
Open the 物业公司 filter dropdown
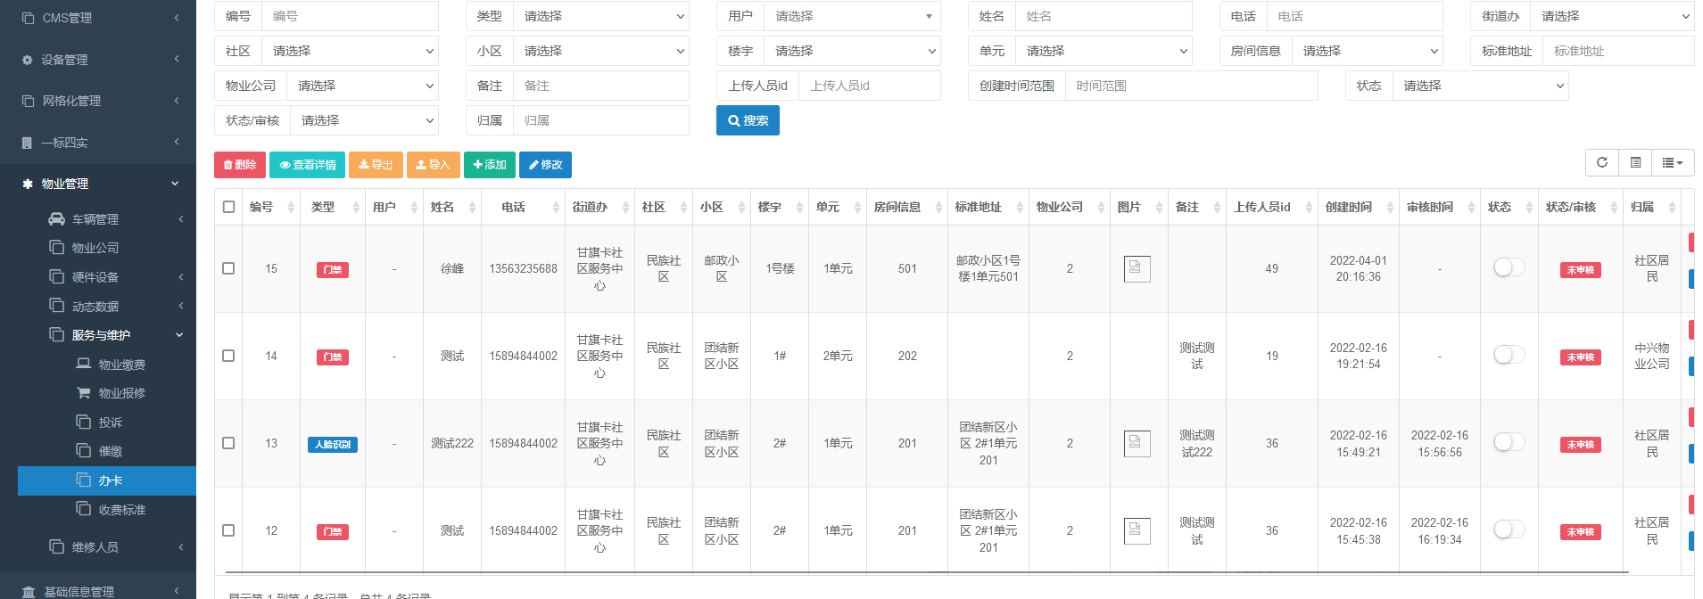[x=361, y=86]
